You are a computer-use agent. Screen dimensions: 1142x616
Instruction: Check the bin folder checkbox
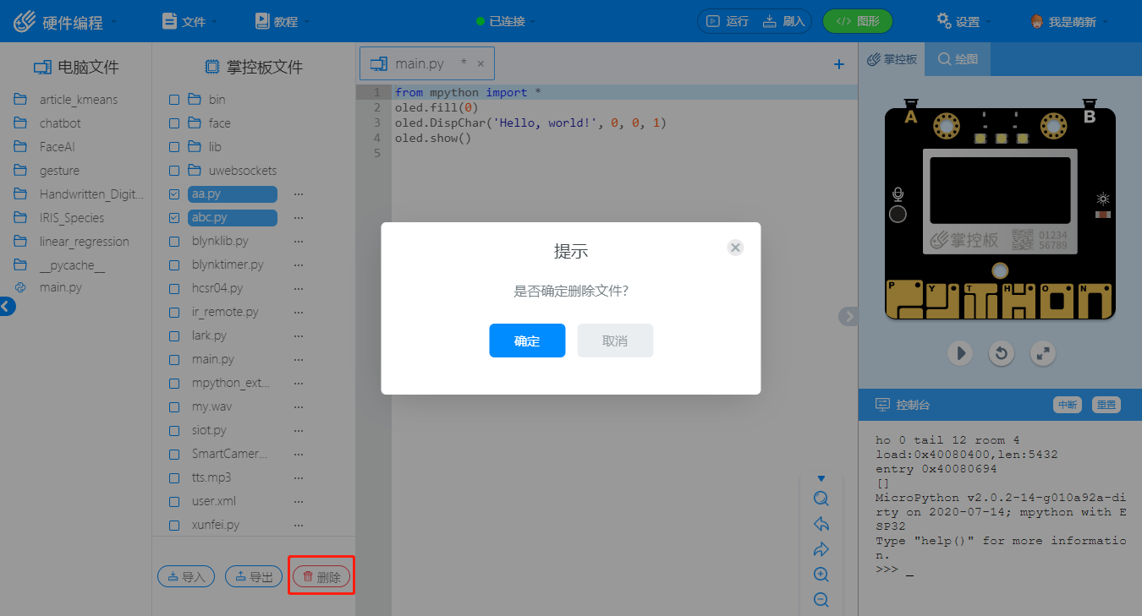coord(174,100)
